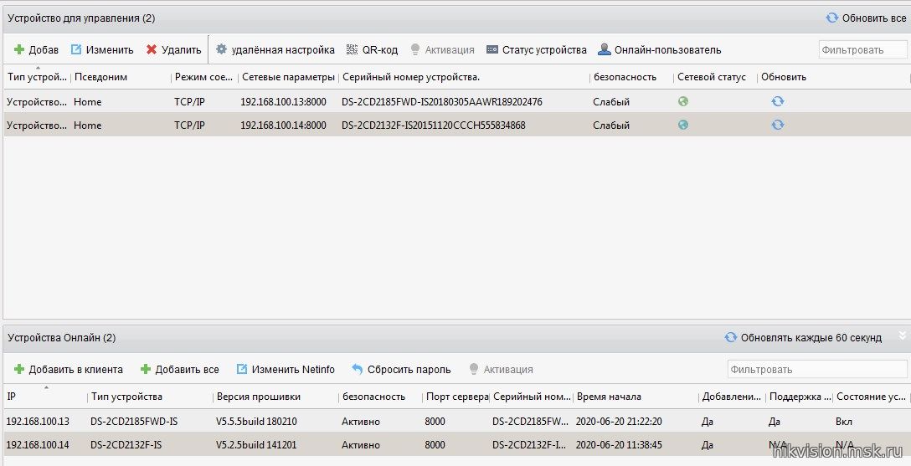This screenshot has width=911, height=466.
Task: Open Статус устройства
Action: coord(536,50)
